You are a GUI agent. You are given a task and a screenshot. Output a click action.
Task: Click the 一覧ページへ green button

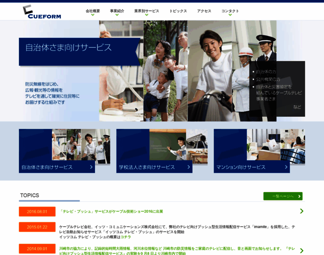tap(283, 196)
